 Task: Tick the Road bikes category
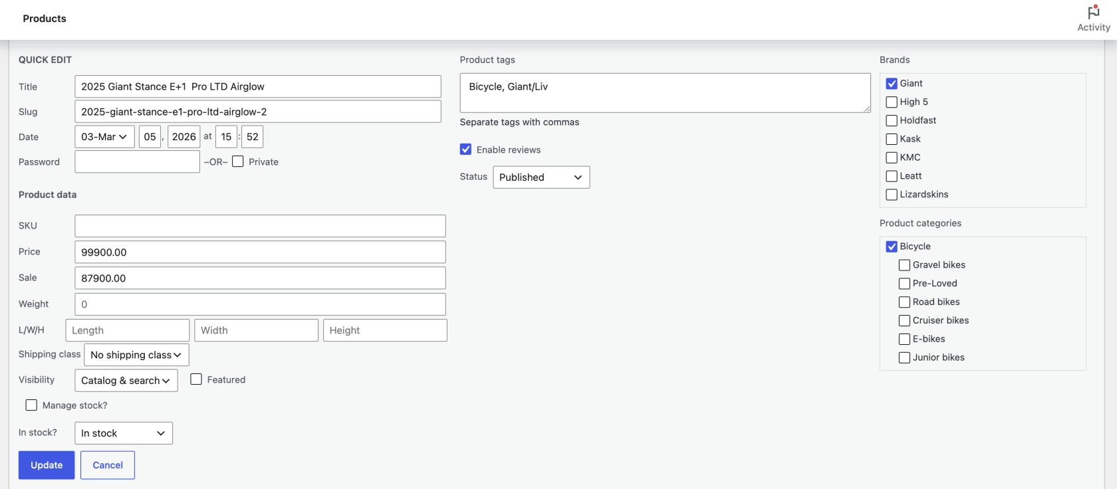click(x=904, y=302)
